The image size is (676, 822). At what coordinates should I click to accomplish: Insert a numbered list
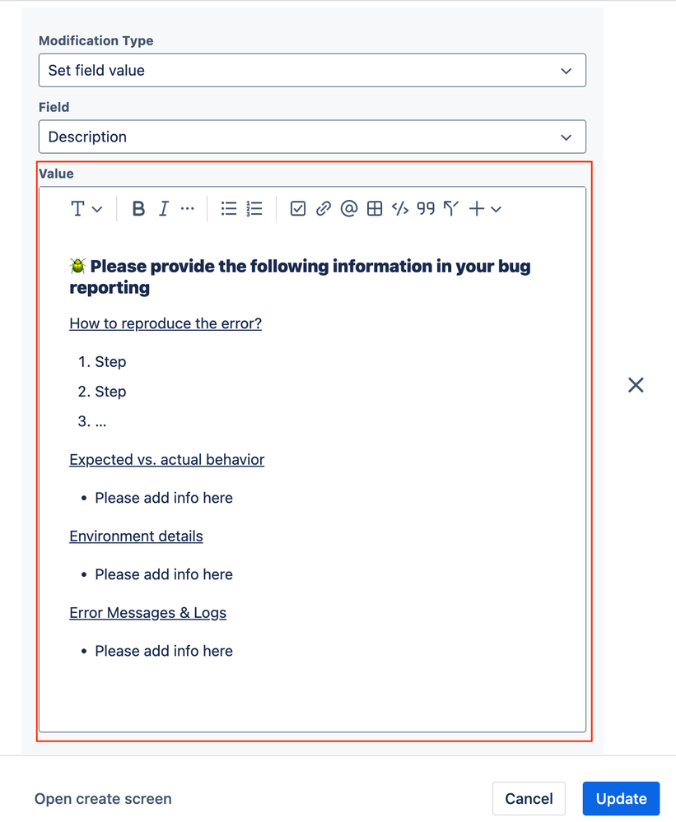254,208
